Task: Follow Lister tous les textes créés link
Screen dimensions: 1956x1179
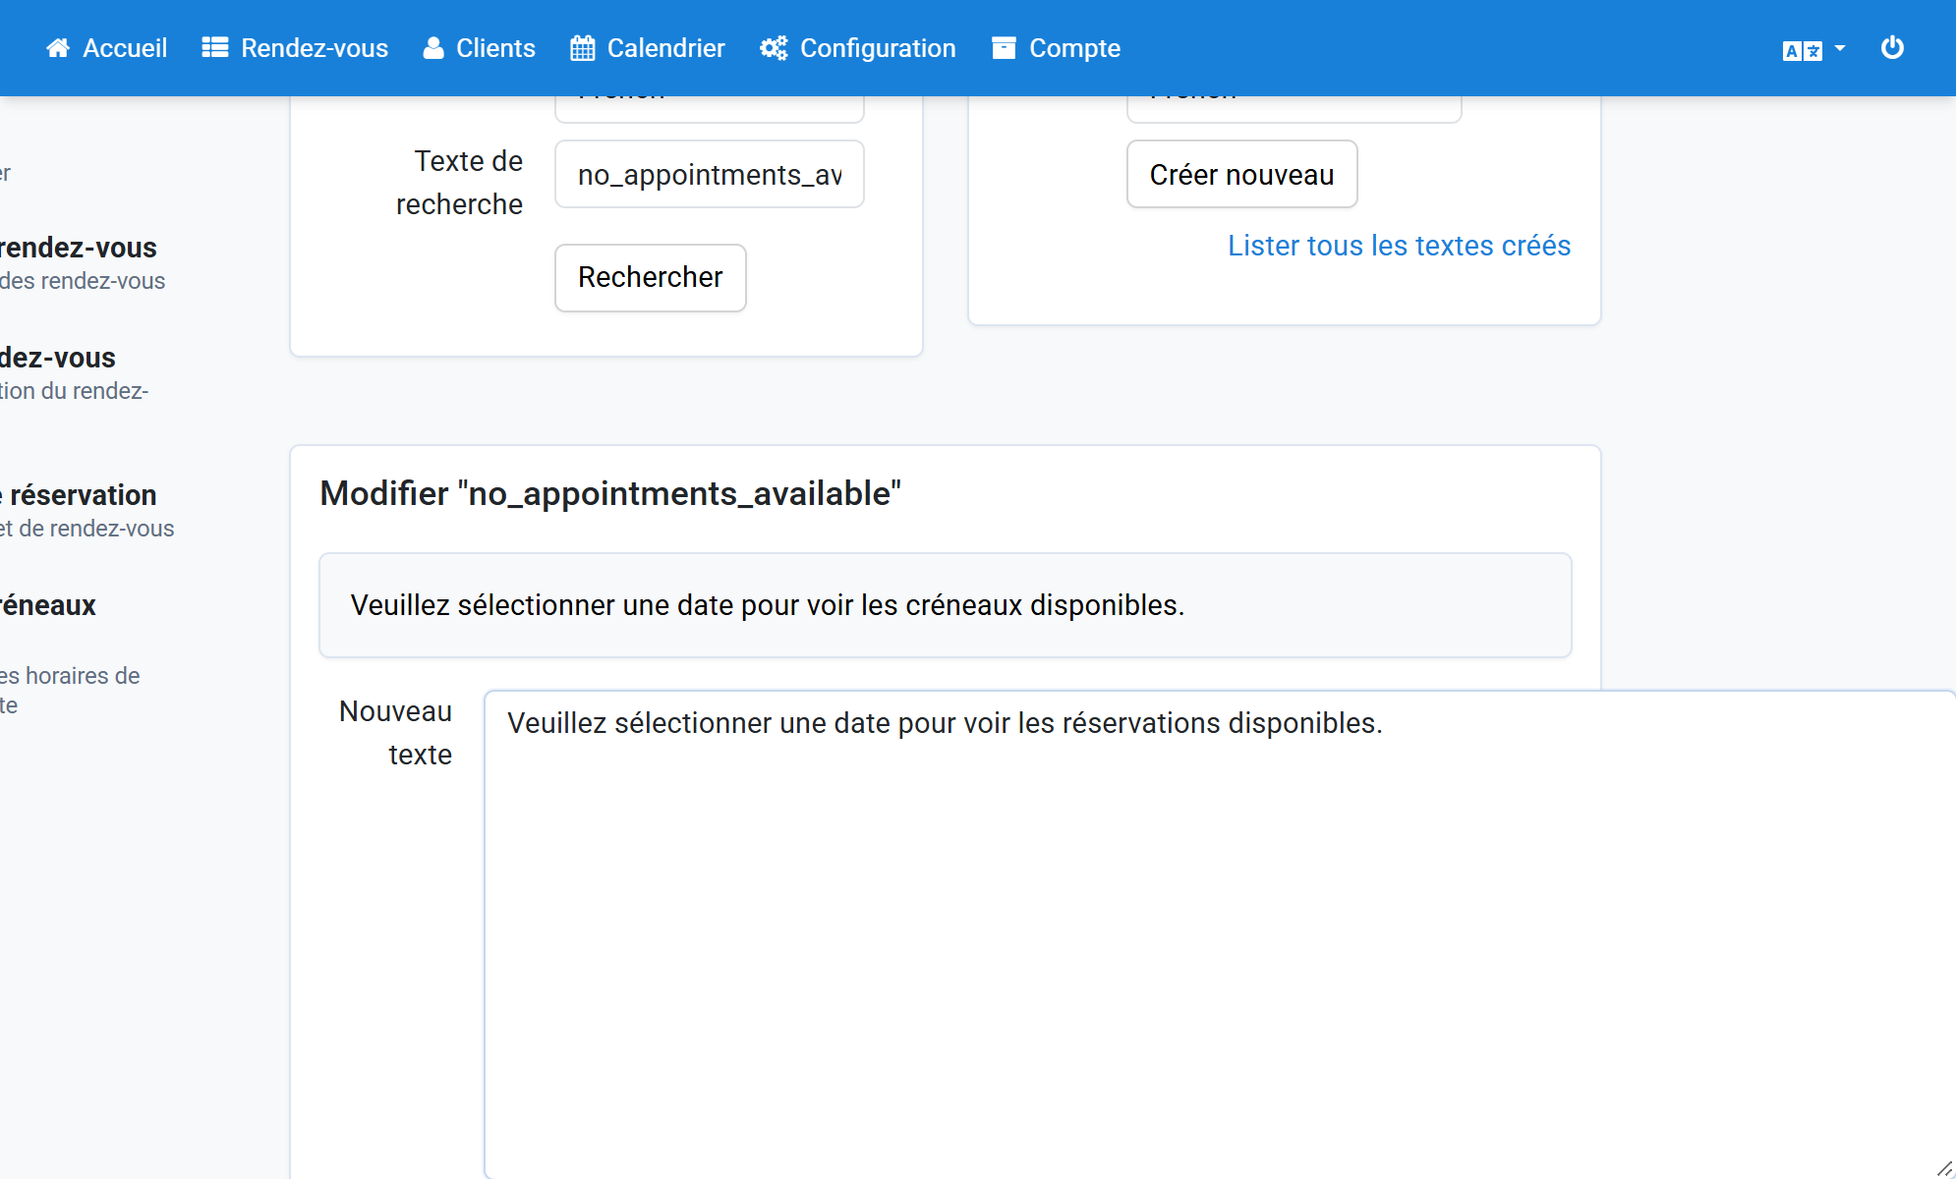Action: (1400, 246)
